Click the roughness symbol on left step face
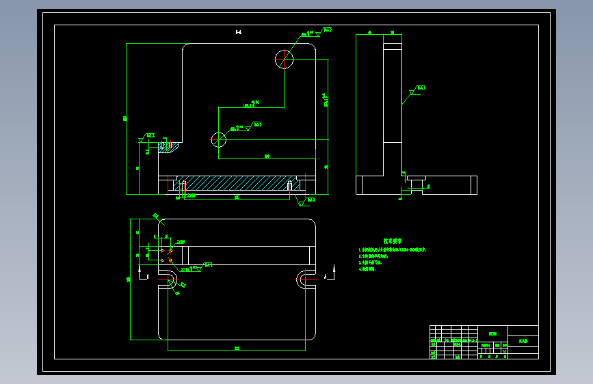The height and width of the screenshot is (384, 593). (147, 137)
